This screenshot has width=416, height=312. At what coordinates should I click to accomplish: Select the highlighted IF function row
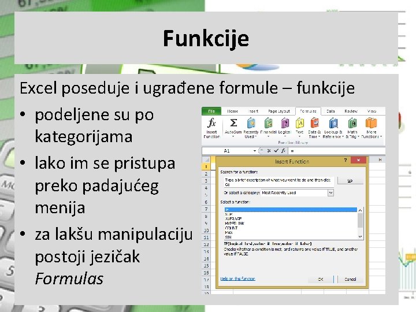pyautogui.click(x=291, y=210)
